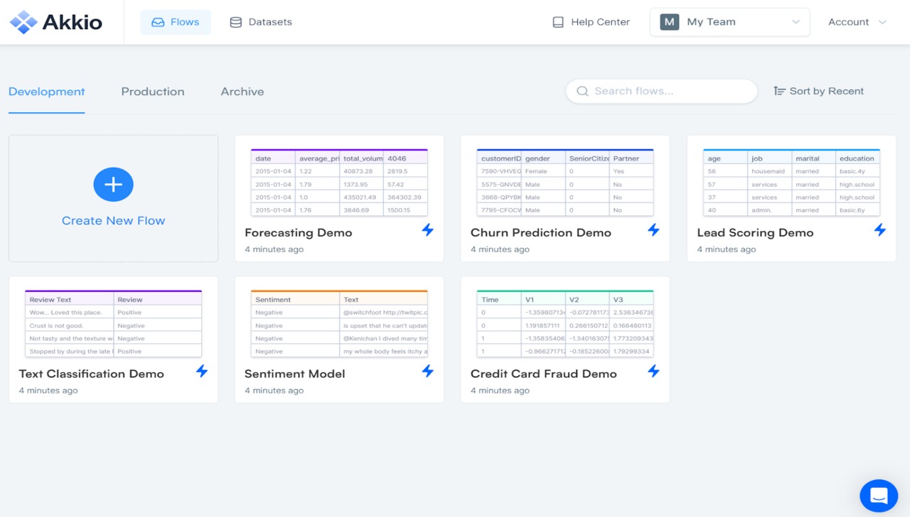The image size is (910, 517).
Task: Click the Akkio logo
Action: [x=56, y=22]
